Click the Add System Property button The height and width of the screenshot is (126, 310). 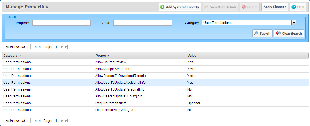coord(180,7)
